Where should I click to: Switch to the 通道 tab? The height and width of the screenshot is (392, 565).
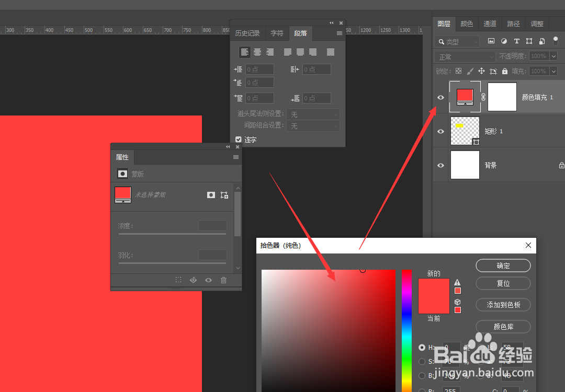pyautogui.click(x=490, y=24)
